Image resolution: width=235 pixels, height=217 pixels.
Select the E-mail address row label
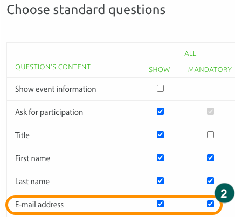39,205
